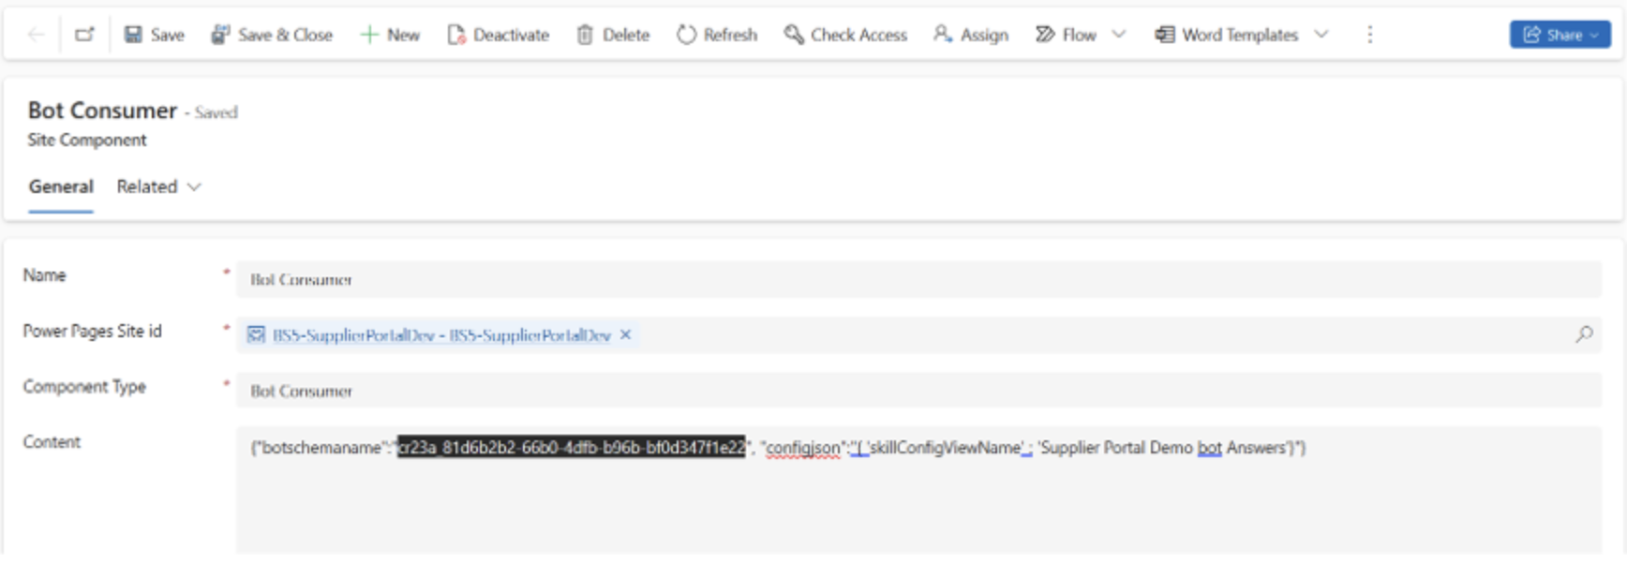Click the 'Site Component' entity label

[87, 140]
